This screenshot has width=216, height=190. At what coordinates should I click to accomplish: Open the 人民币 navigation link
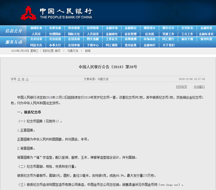point(36,34)
